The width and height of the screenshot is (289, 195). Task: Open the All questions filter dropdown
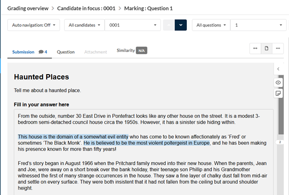[211, 25]
